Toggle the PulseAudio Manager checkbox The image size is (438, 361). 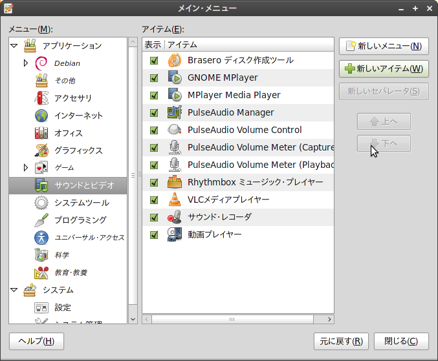(154, 113)
